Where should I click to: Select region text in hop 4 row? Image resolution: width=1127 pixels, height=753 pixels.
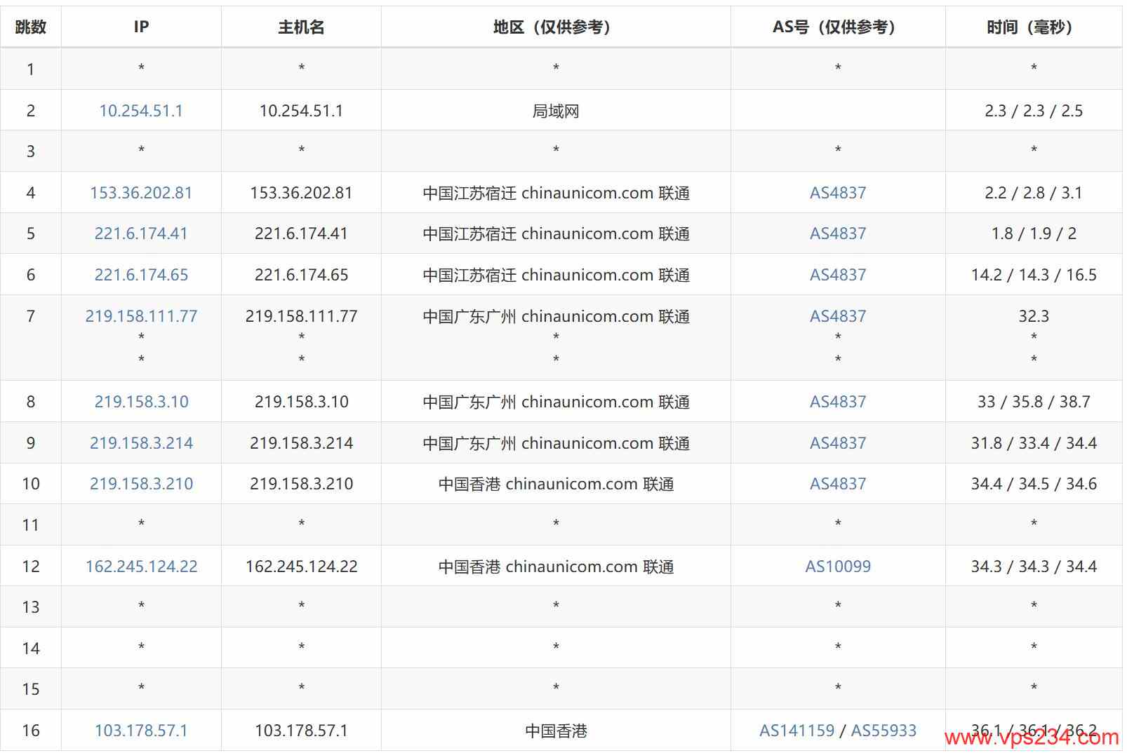(556, 193)
